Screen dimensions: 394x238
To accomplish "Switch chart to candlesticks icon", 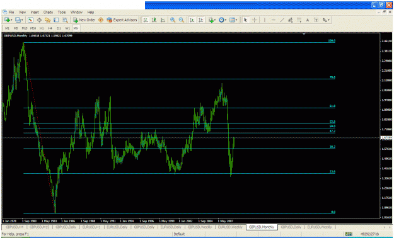I will pyautogui.click(x=154, y=20).
